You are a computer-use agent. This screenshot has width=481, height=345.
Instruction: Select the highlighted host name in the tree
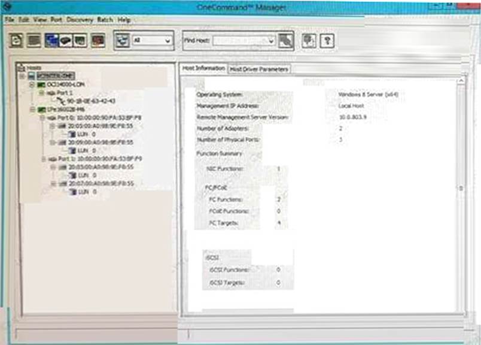pos(55,76)
